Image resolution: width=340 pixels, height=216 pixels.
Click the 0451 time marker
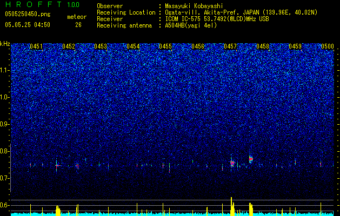tap(36, 46)
